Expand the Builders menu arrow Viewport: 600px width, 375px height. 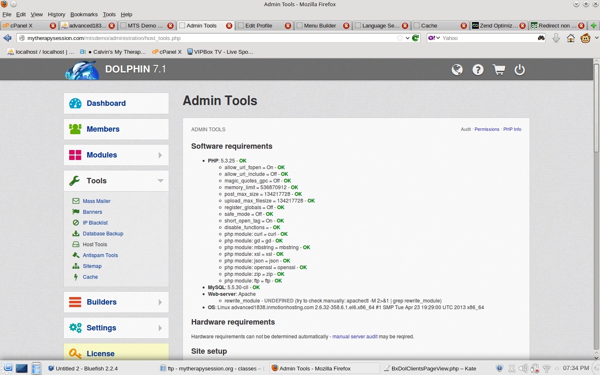(x=160, y=302)
